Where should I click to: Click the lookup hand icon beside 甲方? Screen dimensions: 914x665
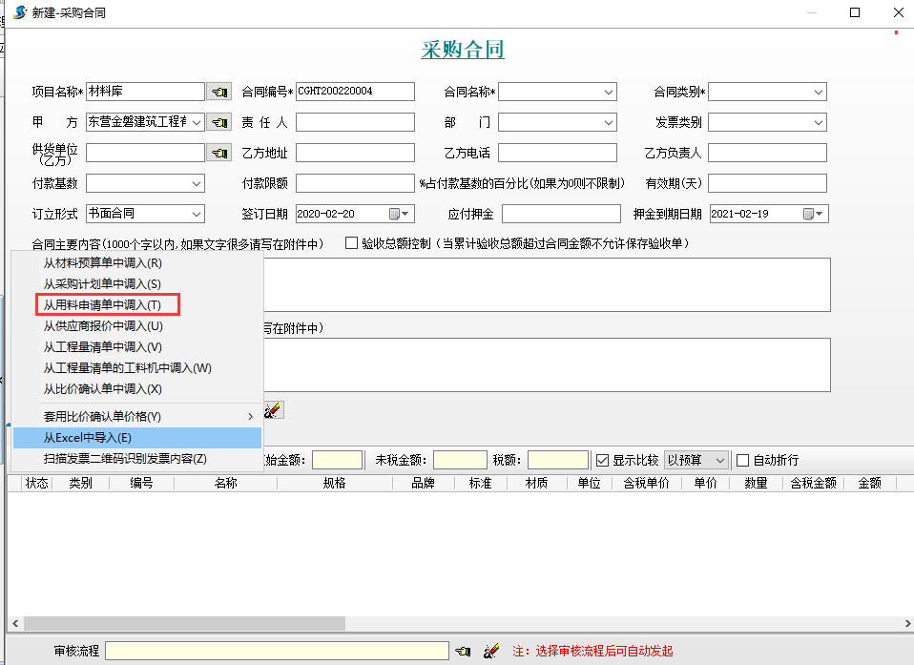(x=219, y=122)
